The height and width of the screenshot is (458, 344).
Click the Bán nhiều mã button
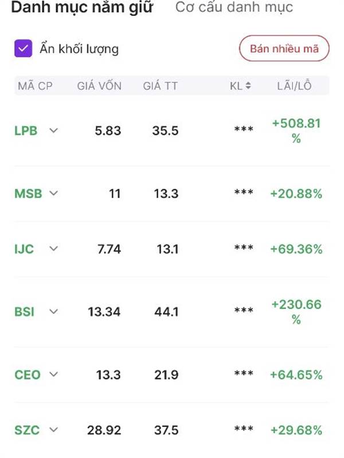pos(284,49)
